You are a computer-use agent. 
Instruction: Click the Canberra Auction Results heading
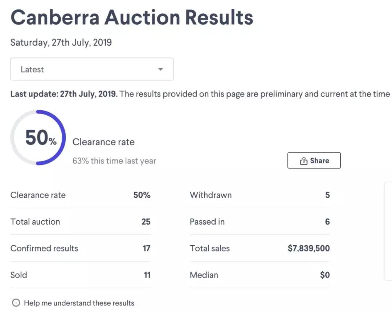[x=132, y=17]
